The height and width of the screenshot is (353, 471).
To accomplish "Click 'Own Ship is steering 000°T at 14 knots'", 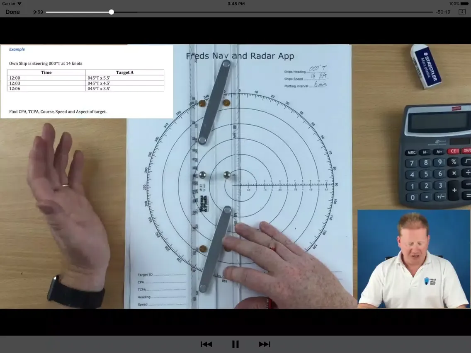I will [x=46, y=63].
